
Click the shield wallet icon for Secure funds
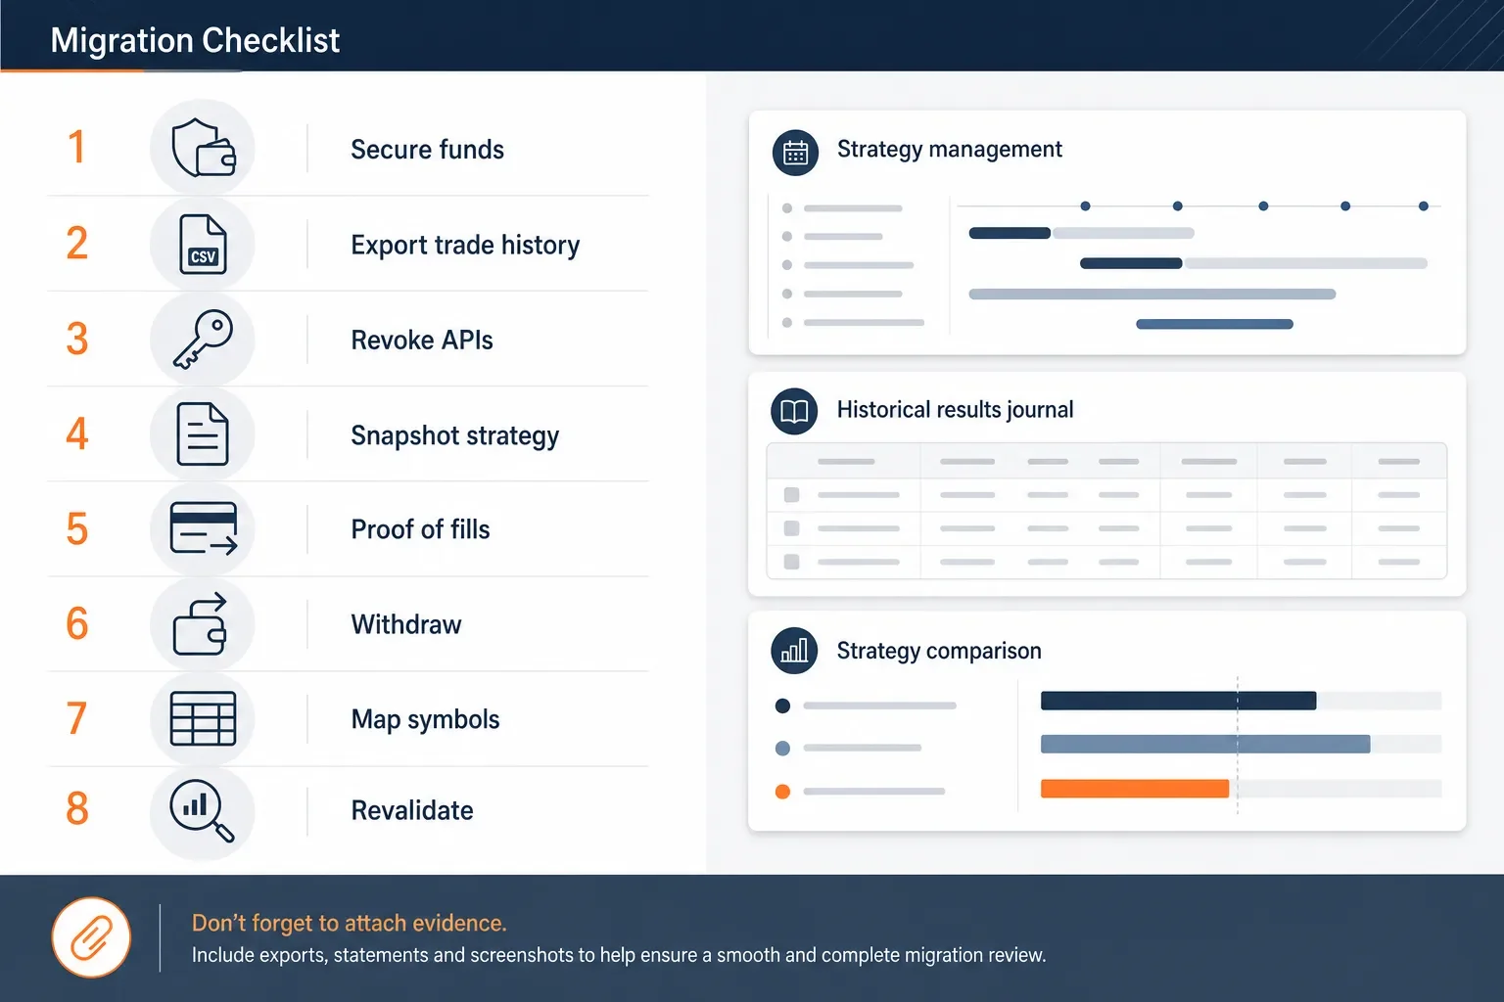[204, 149]
